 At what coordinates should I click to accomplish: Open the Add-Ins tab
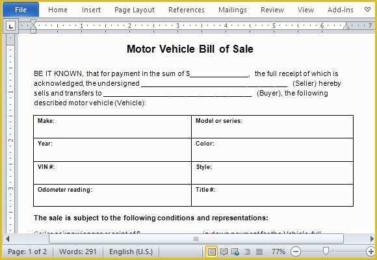click(341, 10)
